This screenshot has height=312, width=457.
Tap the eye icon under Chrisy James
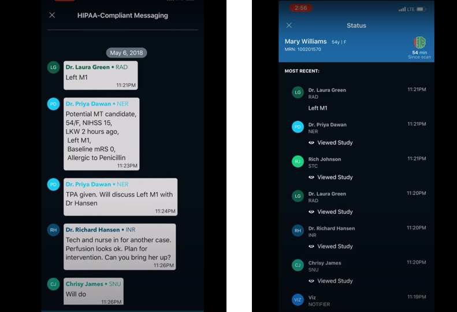pos(311,281)
